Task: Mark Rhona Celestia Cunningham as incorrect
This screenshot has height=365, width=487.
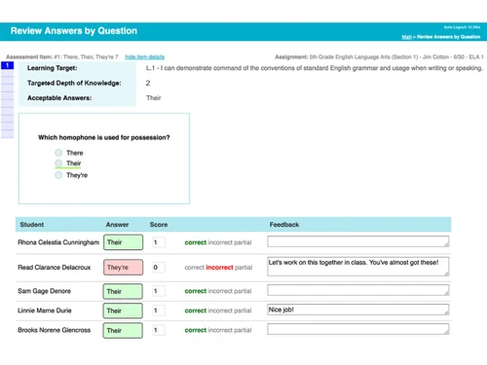Action: click(220, 242)
